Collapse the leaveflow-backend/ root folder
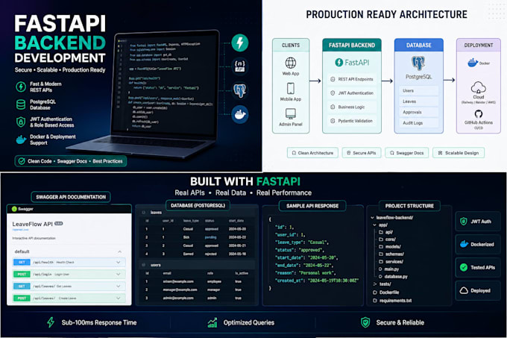The height and width of the screenshot is (338, 507). pos(372,218)
